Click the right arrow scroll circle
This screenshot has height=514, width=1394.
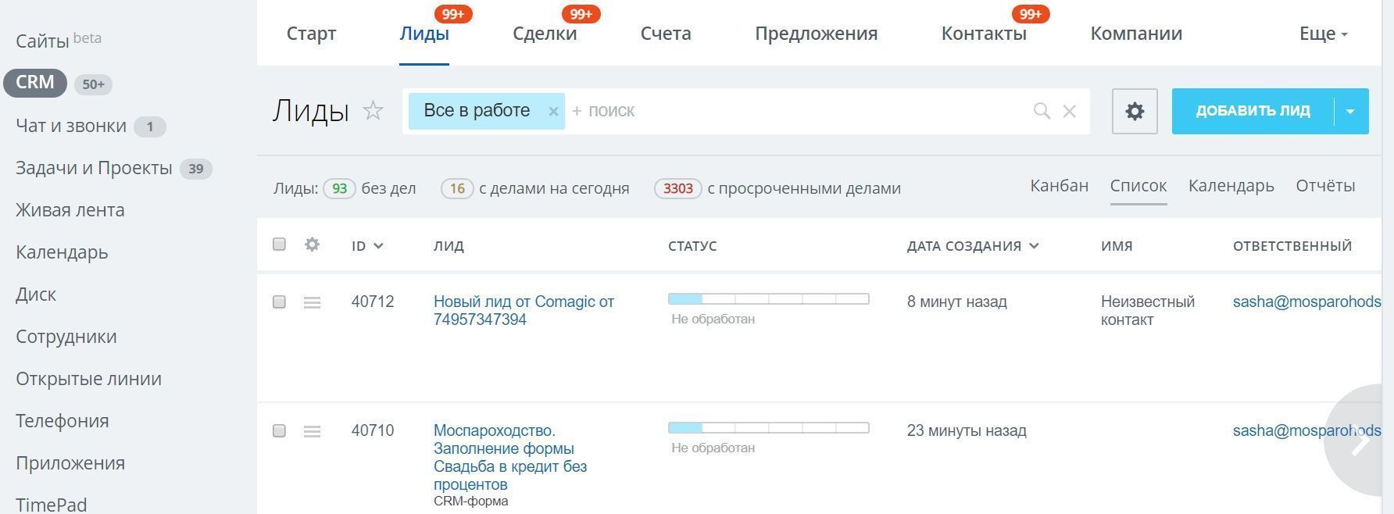[x=1360, y=441]
